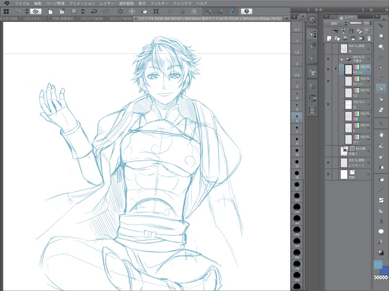Open menu icon on 写真1 layer row

pos(369,151)
